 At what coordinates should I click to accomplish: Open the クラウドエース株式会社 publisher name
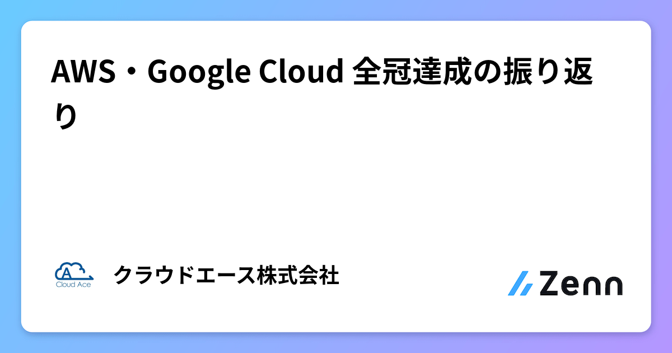click(226, 276)
